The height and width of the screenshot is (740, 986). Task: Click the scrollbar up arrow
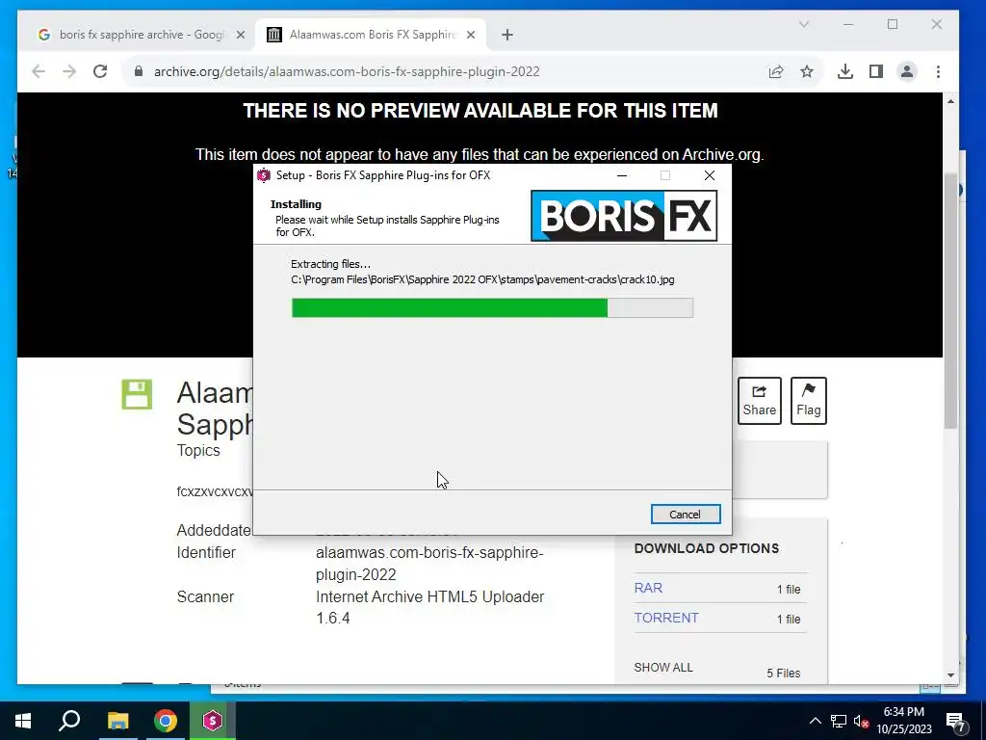[x=950, y=100]
